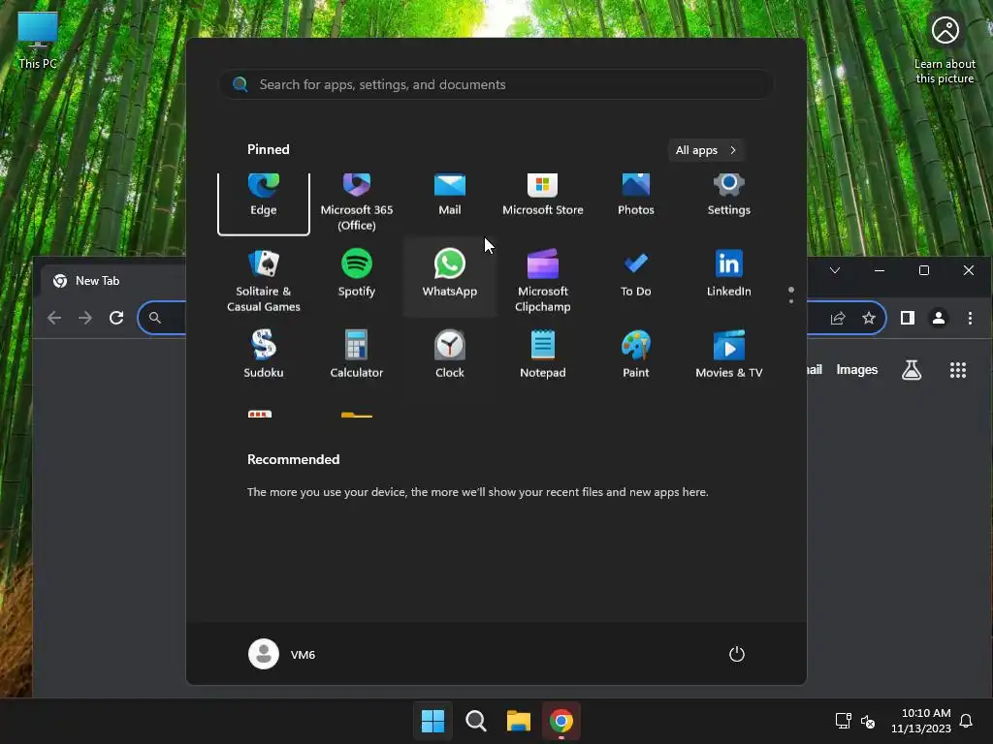This screenshot has width=993, height=744.
Task: Open Movies & TV app
Action: click(x=729, y=355)
